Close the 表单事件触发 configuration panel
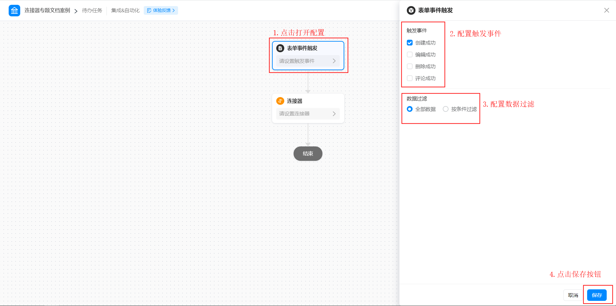Image resolution: width=616 pixels, height=306 pixels. (x=606, y=10)
